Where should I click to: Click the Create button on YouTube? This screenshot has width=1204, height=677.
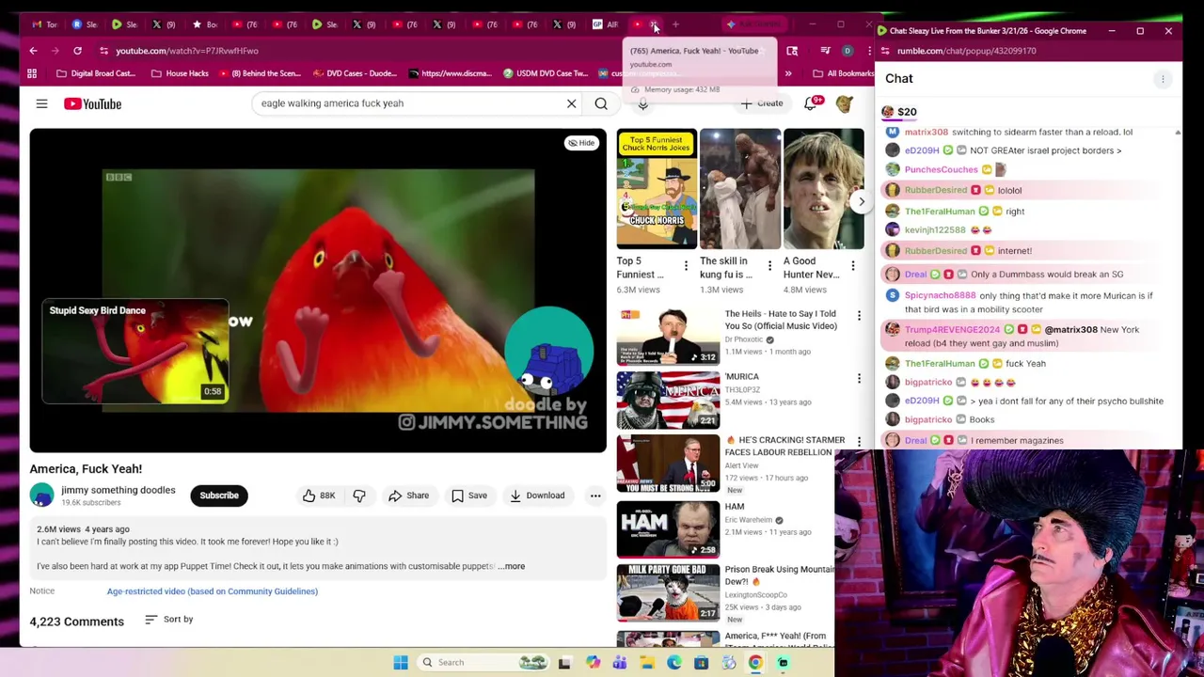pos(762,103)
